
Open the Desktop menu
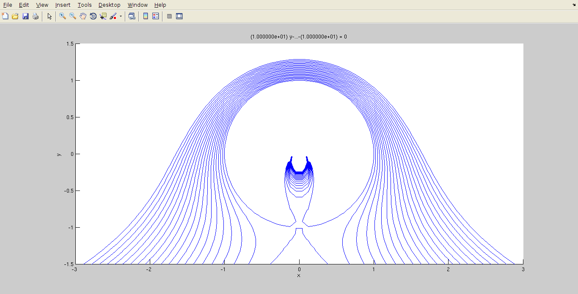[x=109, y=5]
